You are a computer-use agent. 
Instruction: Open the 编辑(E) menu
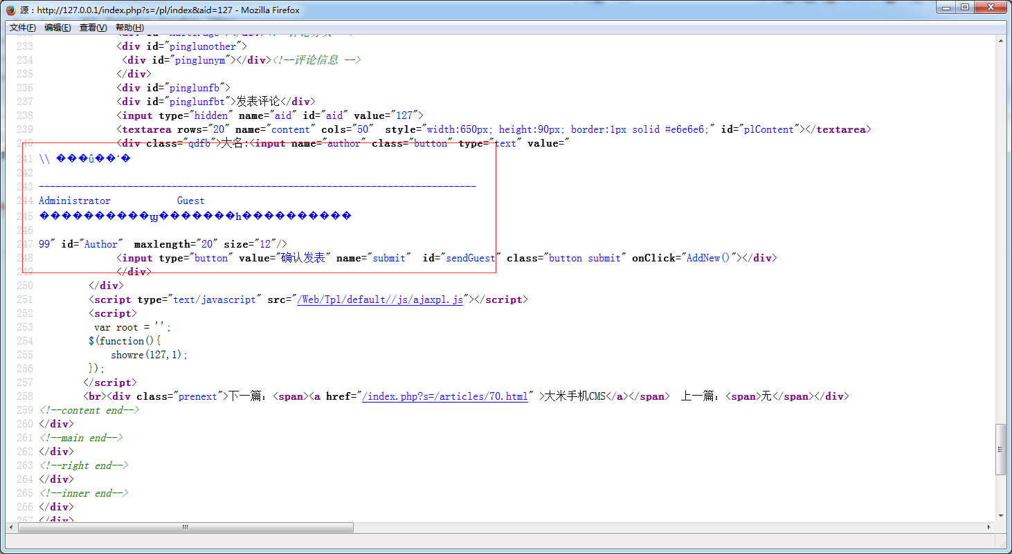[57, 28]
